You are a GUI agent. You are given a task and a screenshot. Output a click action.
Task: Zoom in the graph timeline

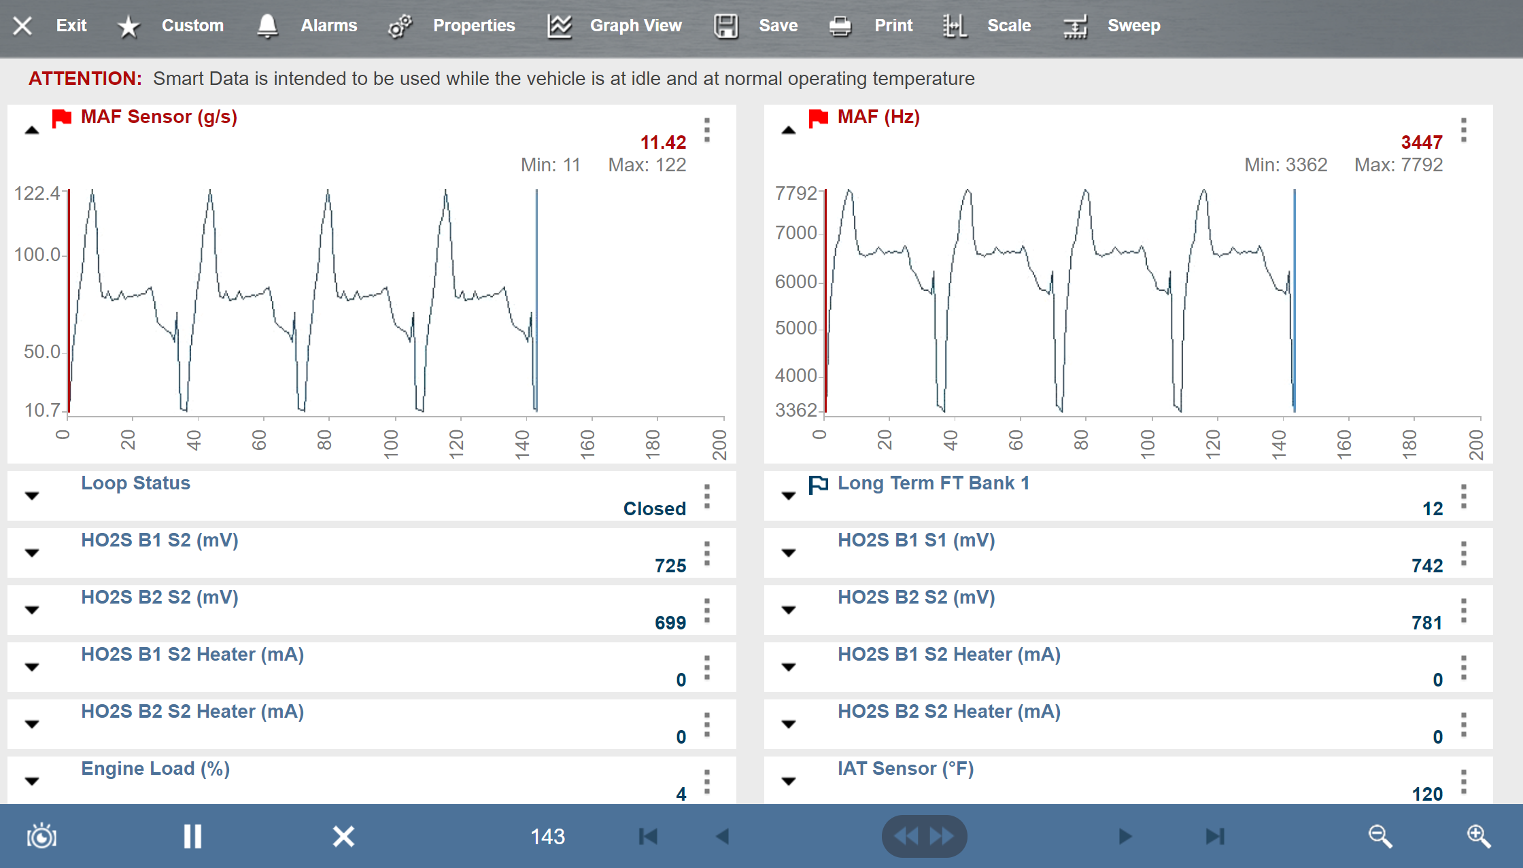1478,836
